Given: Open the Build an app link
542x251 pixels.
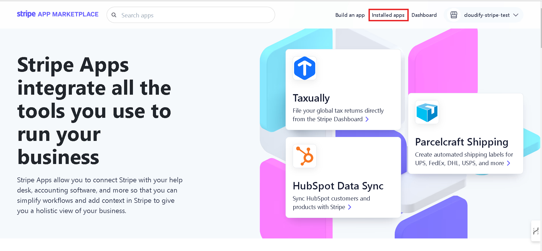Looking at the screenshot, I should pyautogui.click(x=350, y=15).
